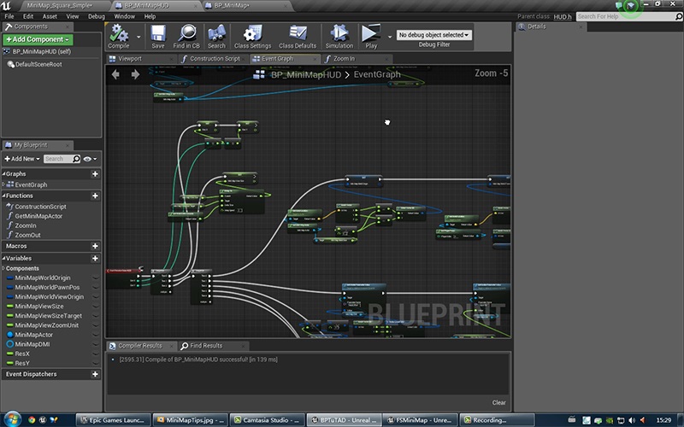The width and height of the screenshot is (684, 427).
Task: Open the Add Component dropdown
Action: 38,39
